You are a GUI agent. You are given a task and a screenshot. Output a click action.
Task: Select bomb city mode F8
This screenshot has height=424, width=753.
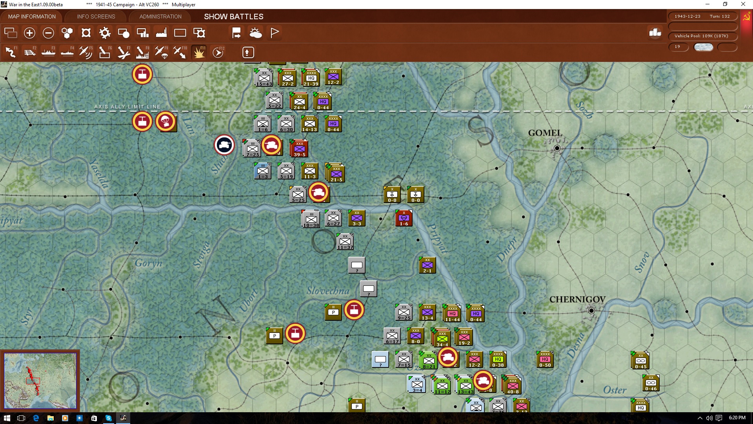pos(142,52)
